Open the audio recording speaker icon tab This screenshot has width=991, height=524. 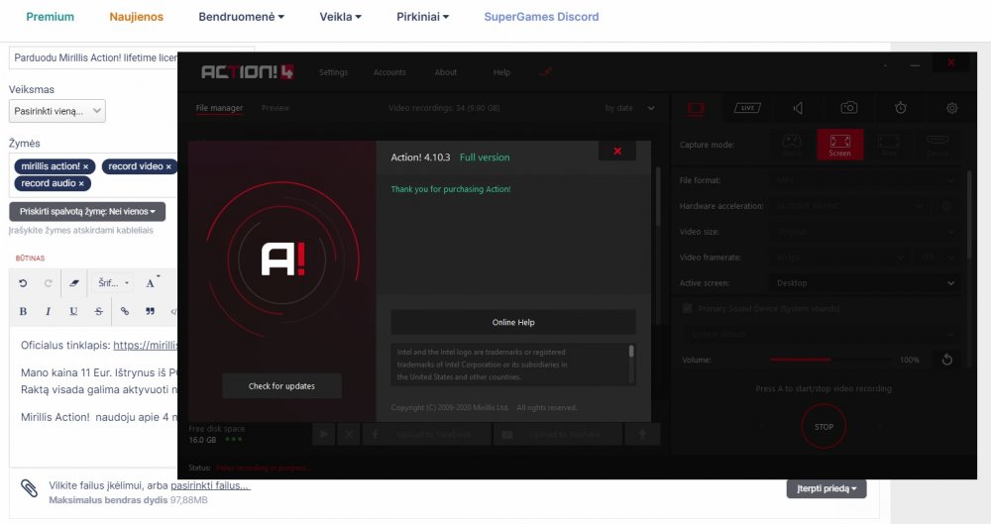798,108
